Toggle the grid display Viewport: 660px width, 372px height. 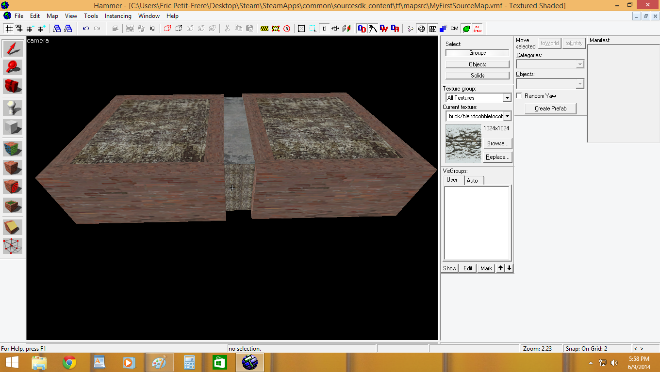coord(8,29)
